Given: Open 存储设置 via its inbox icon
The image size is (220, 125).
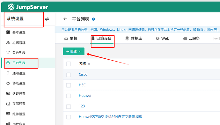Looking at the screenshot, I should click(8, 104).
